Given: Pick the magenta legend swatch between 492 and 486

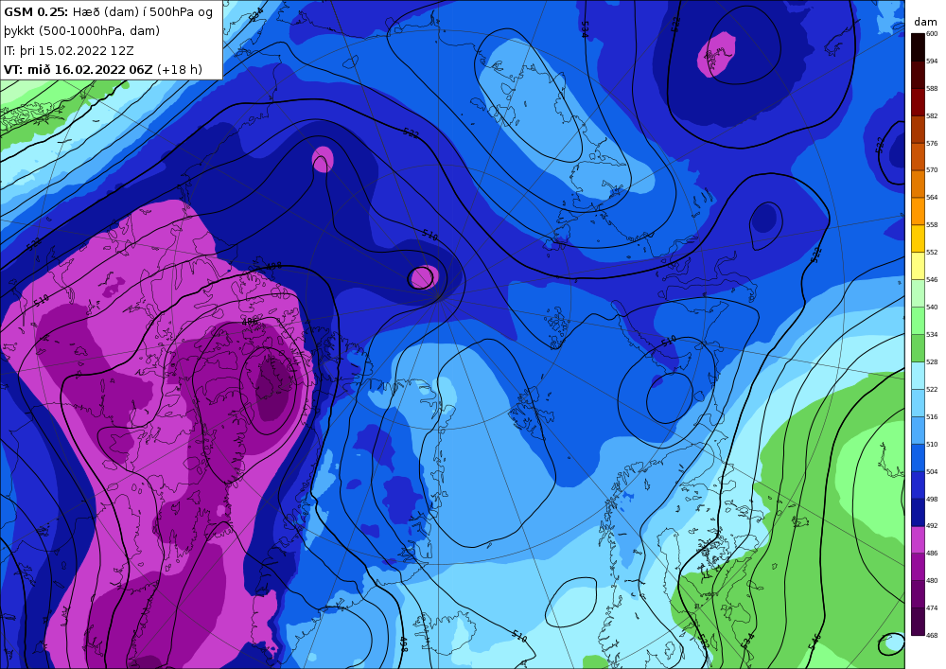Looking at the screenshot, I should tap(918, 540).
